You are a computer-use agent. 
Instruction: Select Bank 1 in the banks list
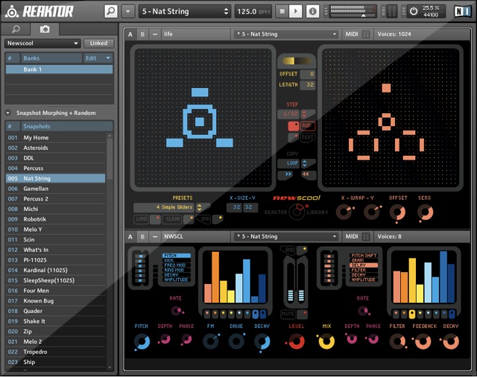60,69
